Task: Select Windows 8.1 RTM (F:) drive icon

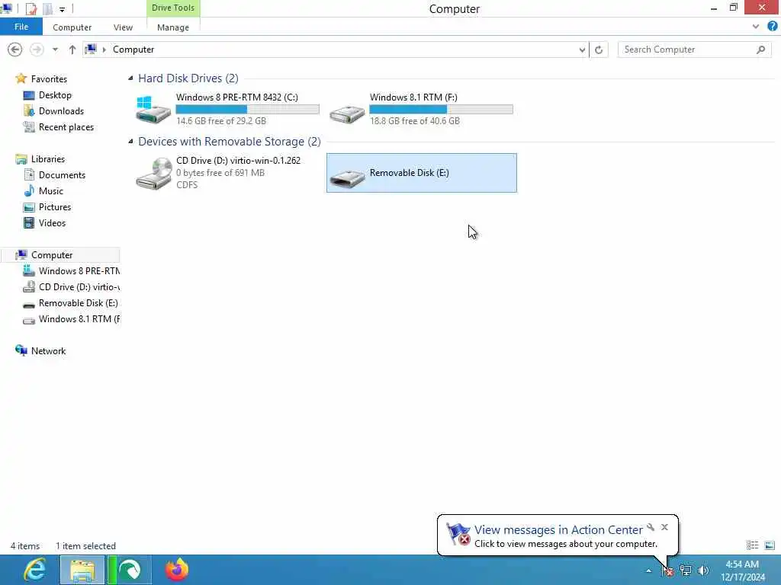Action: pyautogui.click(x=347, y=114)
